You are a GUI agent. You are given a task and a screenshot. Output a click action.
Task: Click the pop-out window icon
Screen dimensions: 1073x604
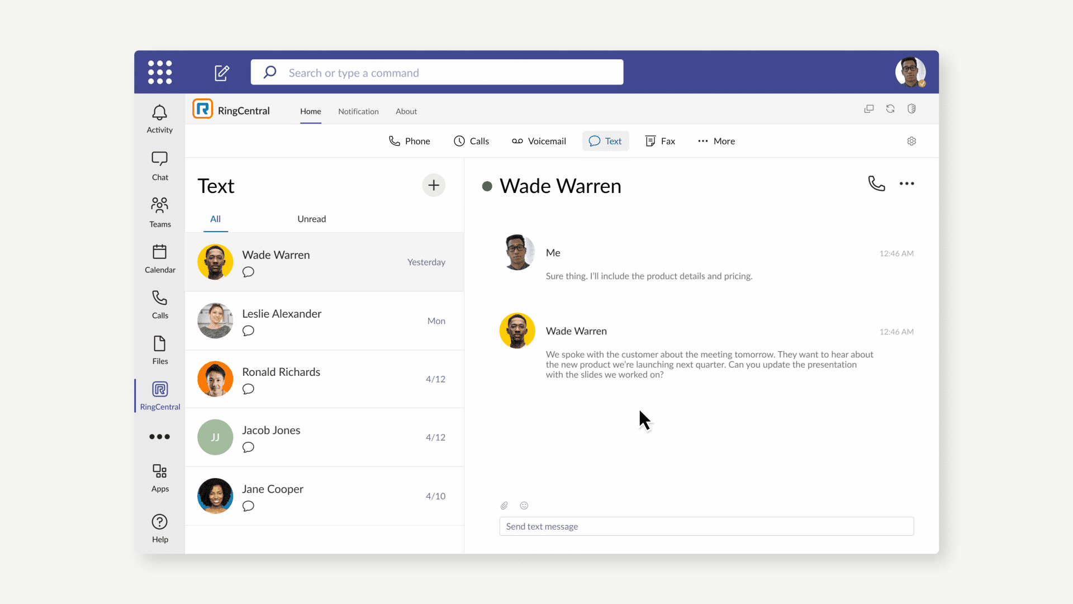pos(869,109)
